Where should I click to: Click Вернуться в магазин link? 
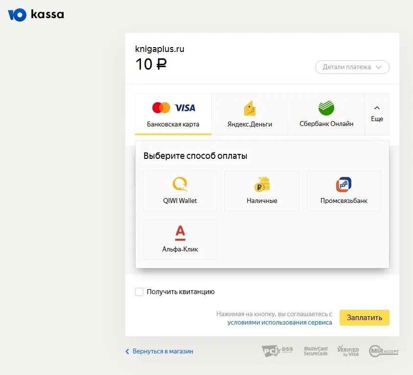pos(163,351)
